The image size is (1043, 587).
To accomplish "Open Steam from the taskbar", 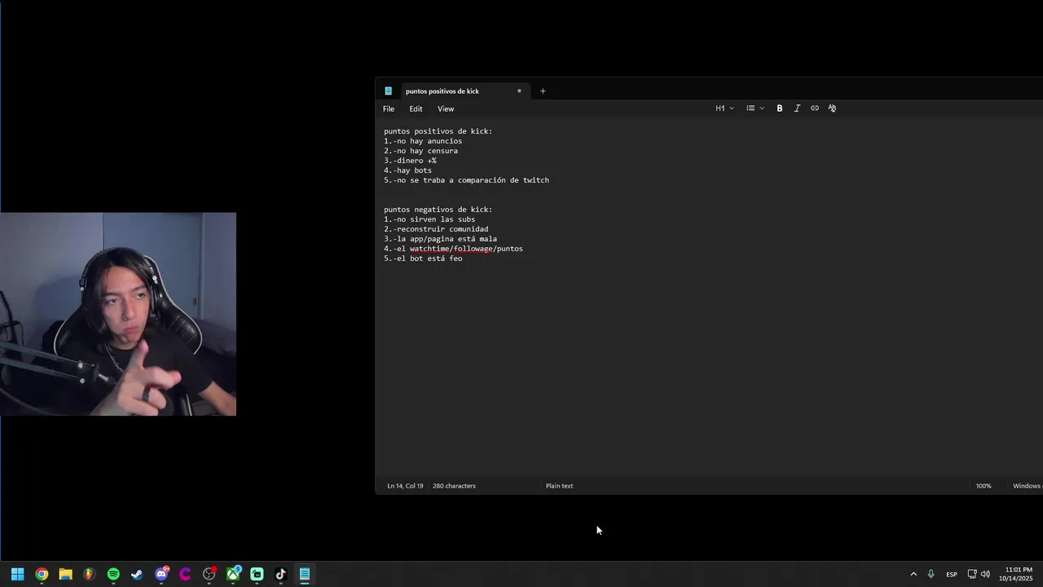I will [137, 574].
